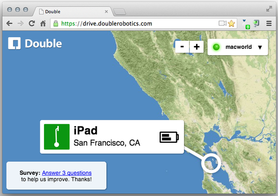Click the page icon on the Double tab
Viewport: 278px width, 196px height.
coord(41,12)
